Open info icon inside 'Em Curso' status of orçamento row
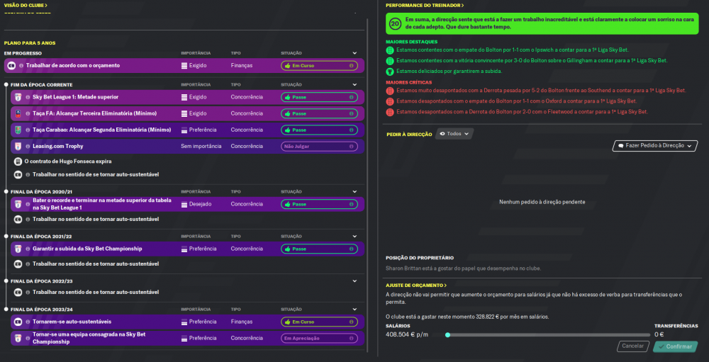Screen dimensions: 709x362 point(352,66)
